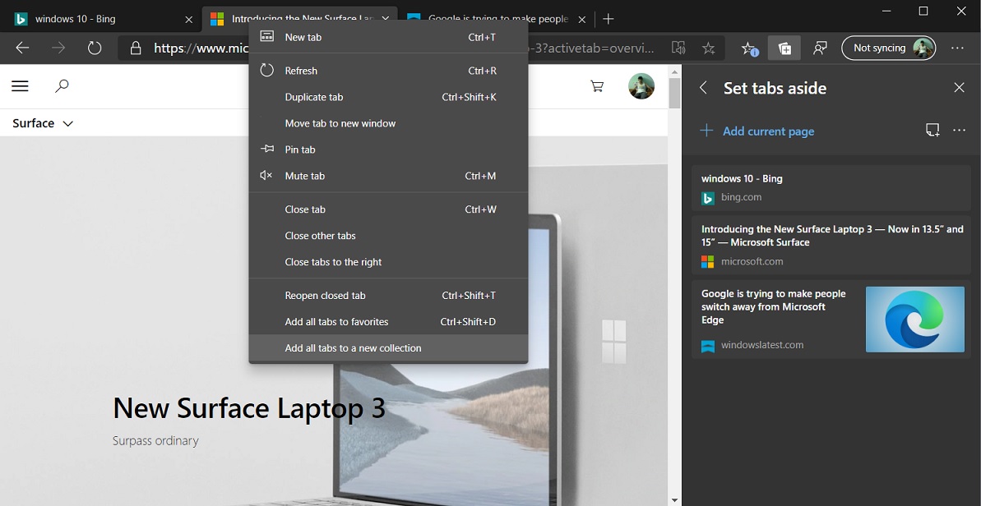Open Collections more options ellipsis
Image resolution: width=981 pixels, height=506 pixels.
point(959,130)
